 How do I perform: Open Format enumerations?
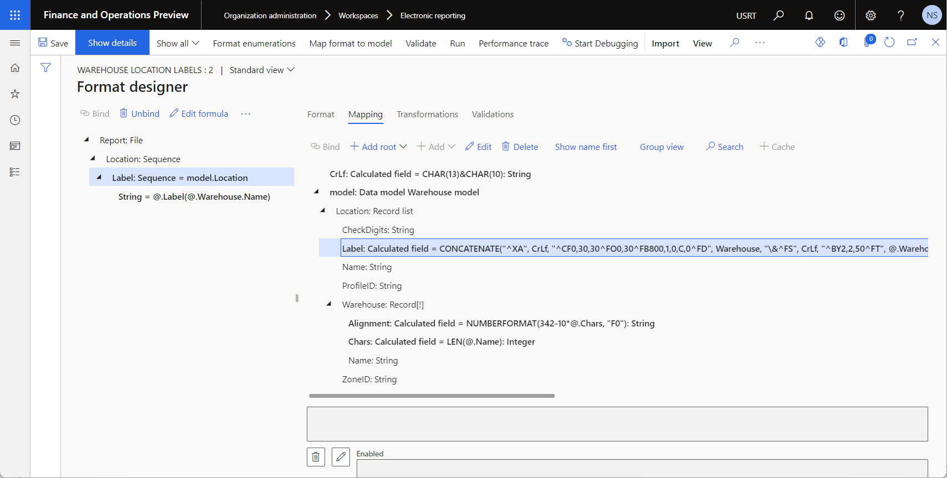click(x=254, y=43)
